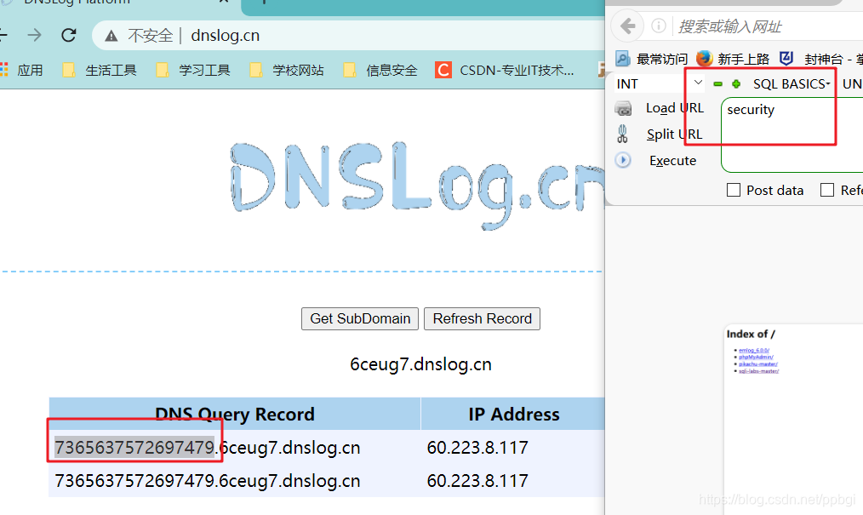Click the Firefox site info icon
The image size is (863, 515).
(x=659, y=26)
